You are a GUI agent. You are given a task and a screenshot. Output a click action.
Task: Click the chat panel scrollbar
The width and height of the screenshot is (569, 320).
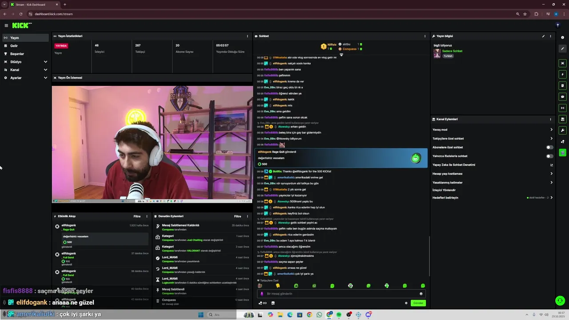click(429, 256)
